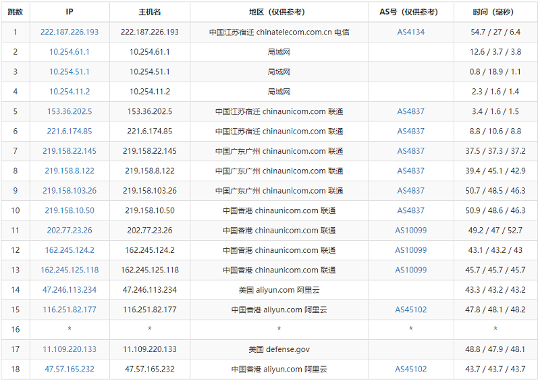The width and height of the screenshot is (540, 381).
Task: Select time value 3.4 / 1.6 / 1.5
Action: [x=495, y=111]
